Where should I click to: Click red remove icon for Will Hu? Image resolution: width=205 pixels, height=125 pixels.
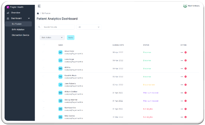[x=186, y=69]
